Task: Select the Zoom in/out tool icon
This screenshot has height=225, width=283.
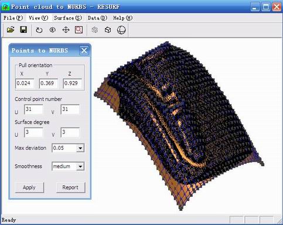Action: click(52, 30)
